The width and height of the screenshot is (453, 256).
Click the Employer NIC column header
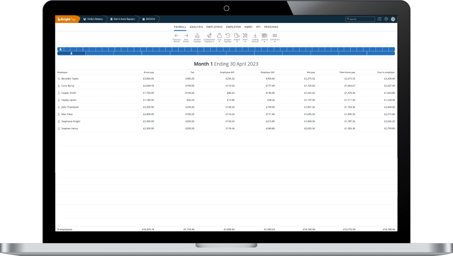268,72
